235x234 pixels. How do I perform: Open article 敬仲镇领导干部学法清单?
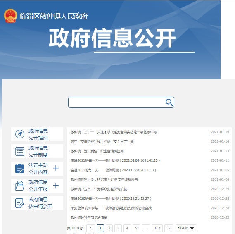(89, 217)
